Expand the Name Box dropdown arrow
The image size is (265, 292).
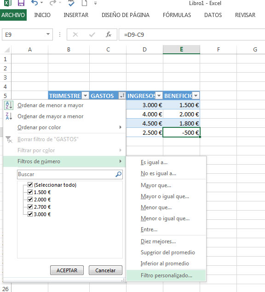point(48,34)
